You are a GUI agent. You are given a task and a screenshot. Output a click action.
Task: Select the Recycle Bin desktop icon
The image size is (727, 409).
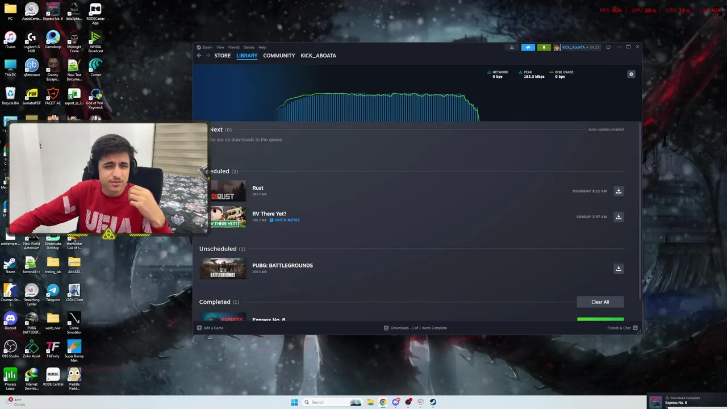pos(10,96)
